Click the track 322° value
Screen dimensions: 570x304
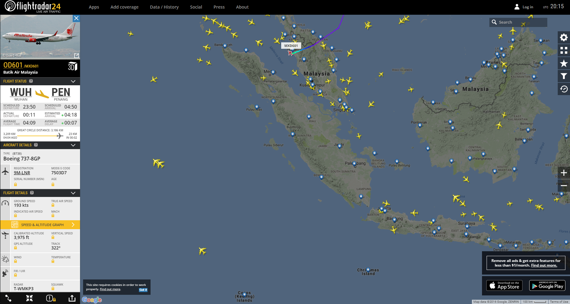pyautogui.click(x=56, y=248)
